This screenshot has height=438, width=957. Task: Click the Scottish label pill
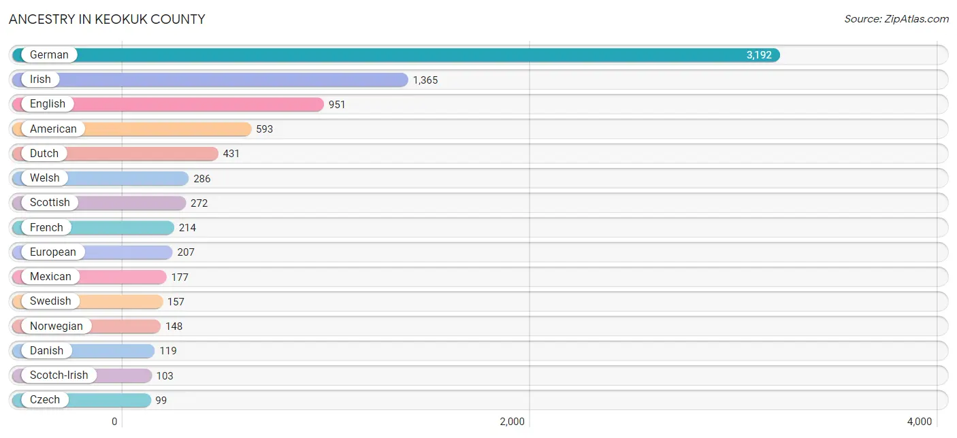[50, 203]
